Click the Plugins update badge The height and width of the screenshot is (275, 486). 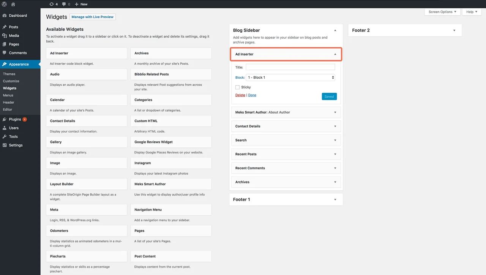tap(25, 119)
